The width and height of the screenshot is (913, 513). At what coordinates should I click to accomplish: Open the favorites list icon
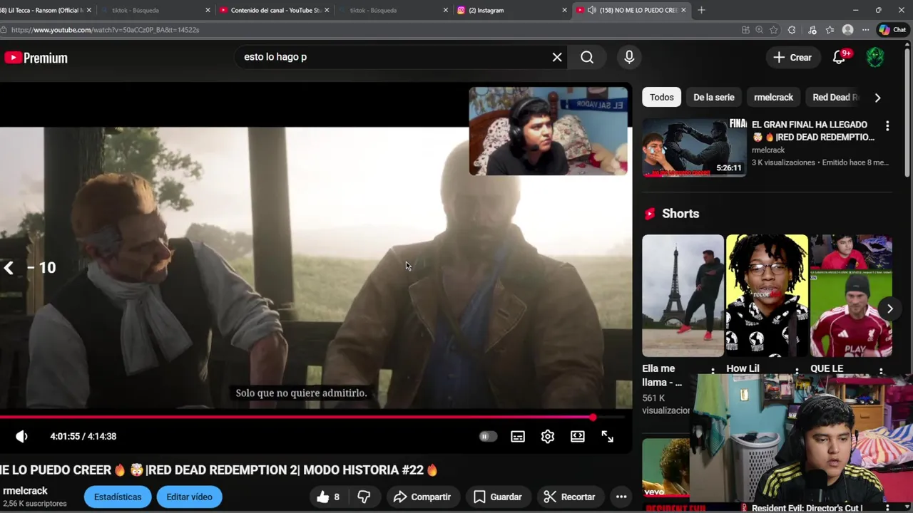830,30
